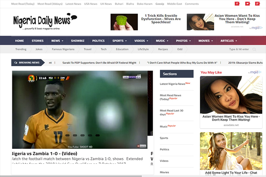This screenshot has height=177, width=266.
Task: Click the mgid logo above You May Like
Action: point(254,72)
